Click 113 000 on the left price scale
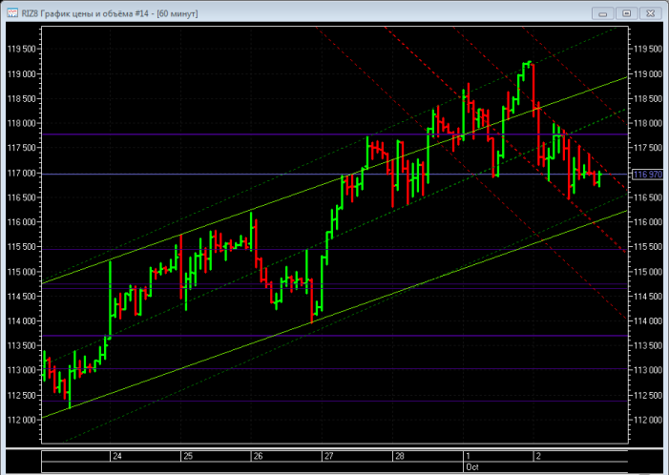Screen dimensions: 669x475 pos(22,370)
